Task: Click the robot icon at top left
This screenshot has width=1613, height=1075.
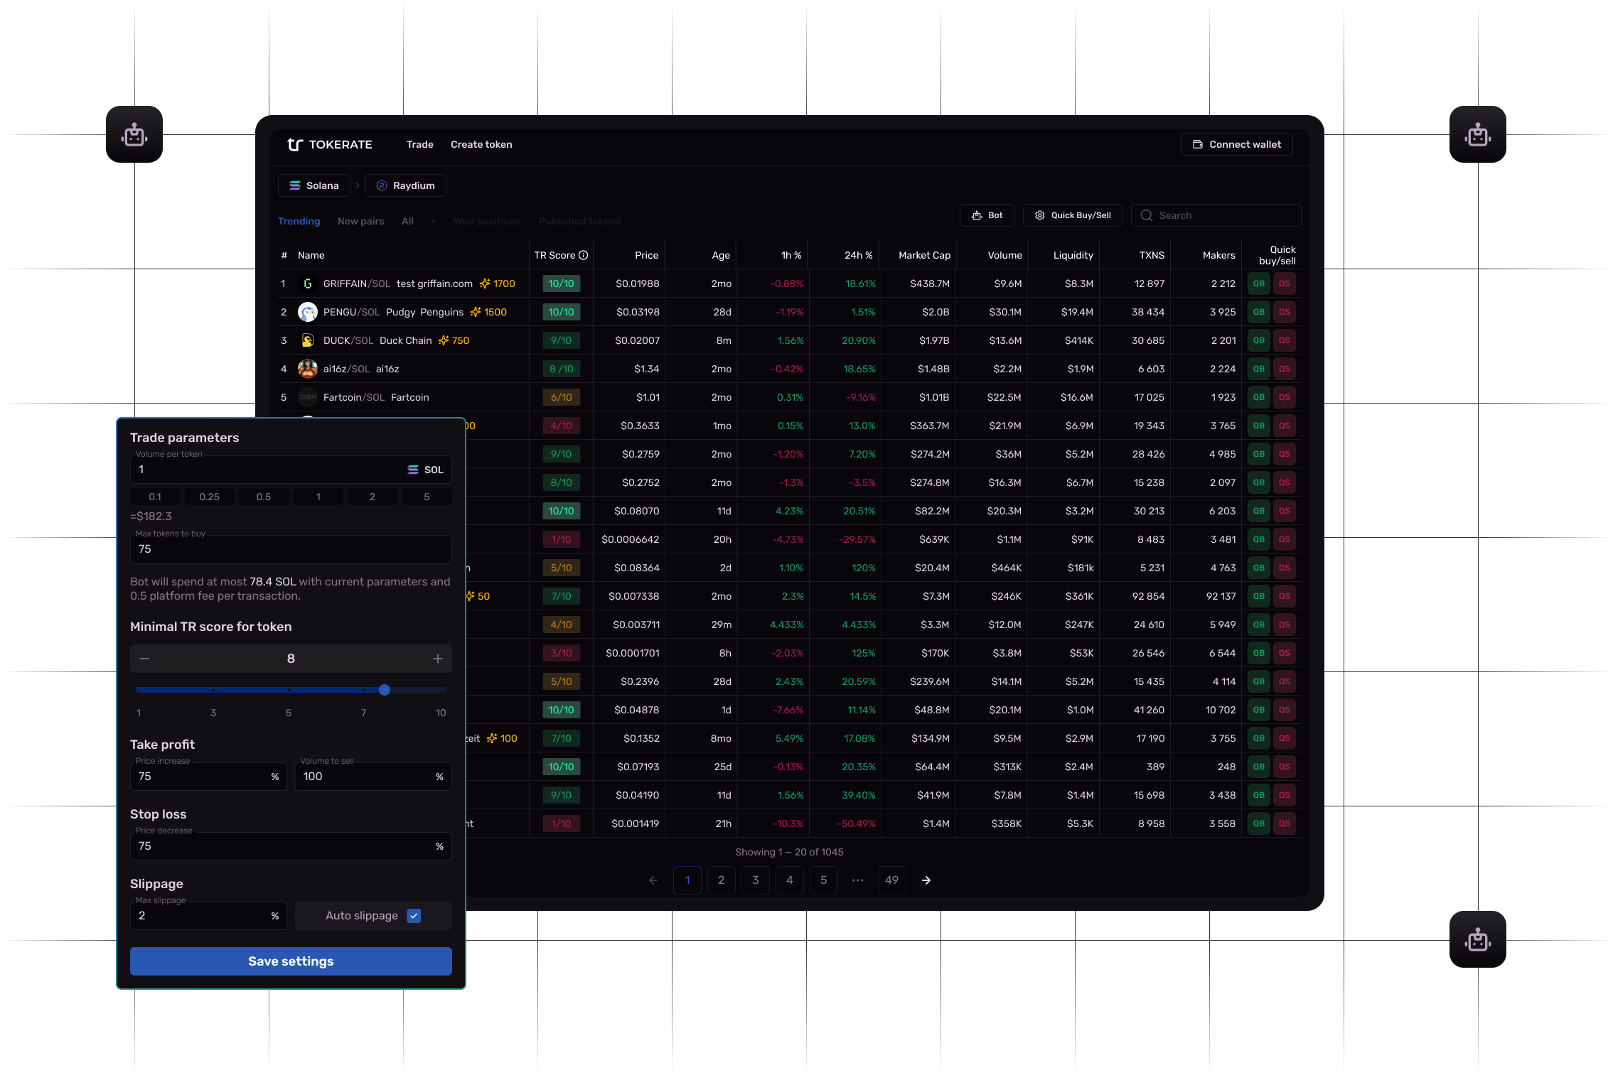Action: pos(134,134)
